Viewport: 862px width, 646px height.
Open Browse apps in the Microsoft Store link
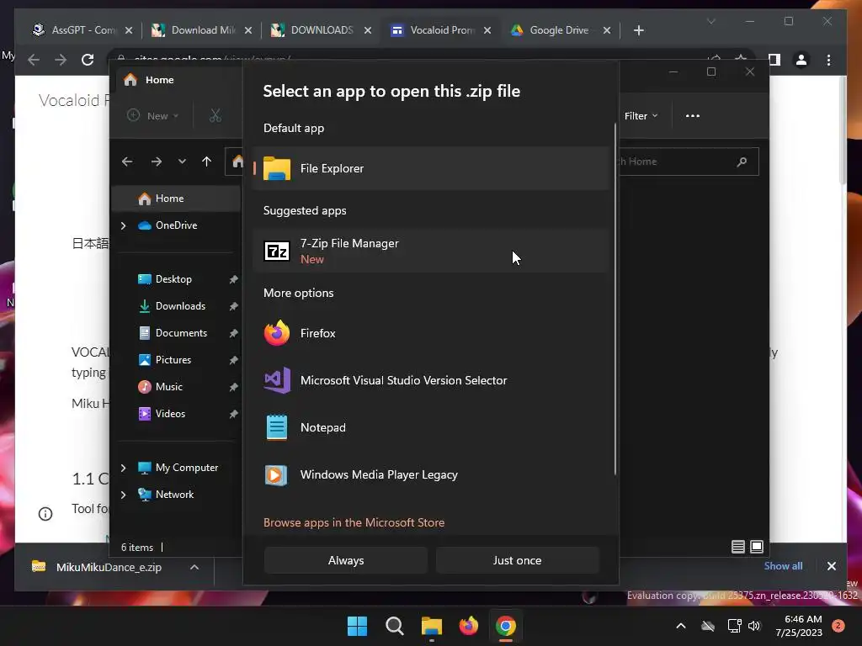pyautogui.click(x=354, y=522)
